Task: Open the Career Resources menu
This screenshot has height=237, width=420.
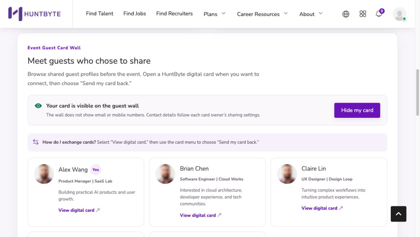Action: [x=258, y=14]
